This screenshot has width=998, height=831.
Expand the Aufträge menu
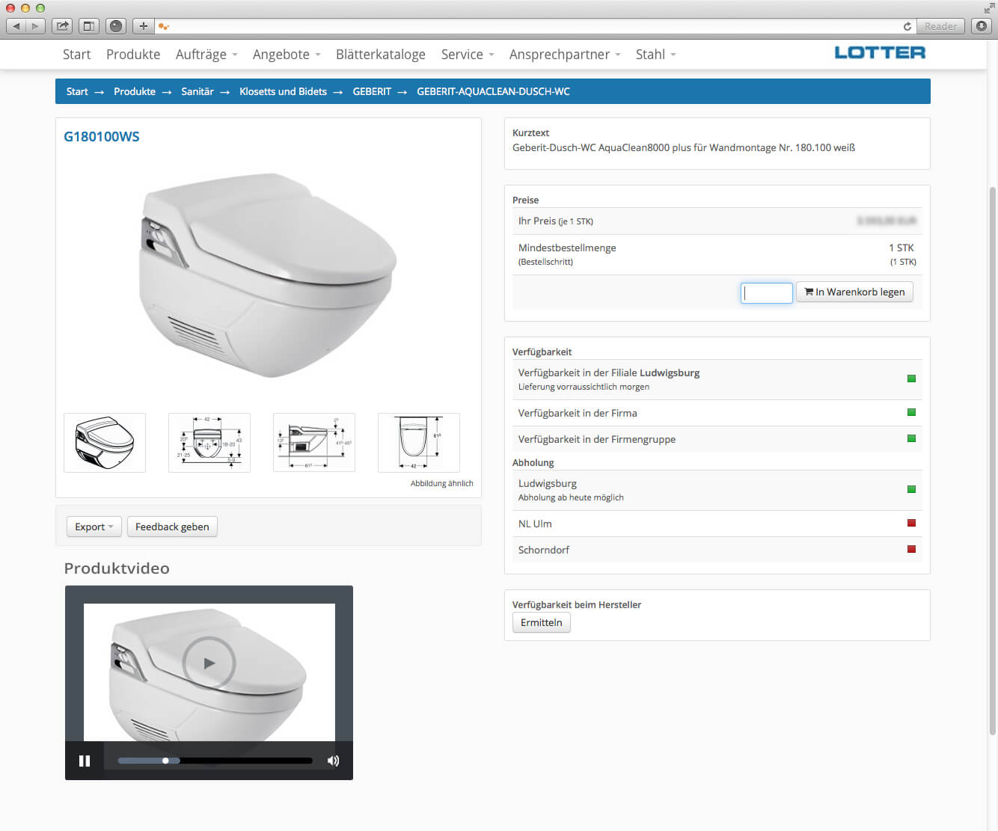[206, 55]
